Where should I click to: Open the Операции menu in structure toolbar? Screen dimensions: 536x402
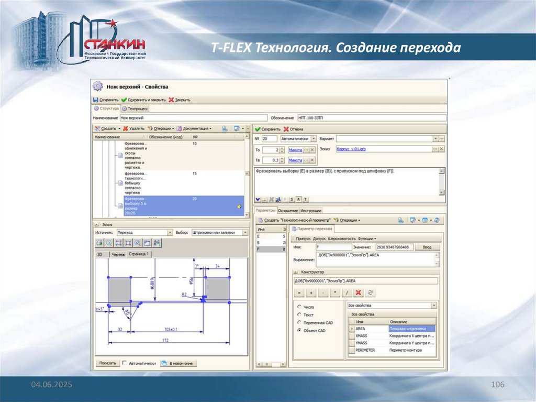coord(161,128)
